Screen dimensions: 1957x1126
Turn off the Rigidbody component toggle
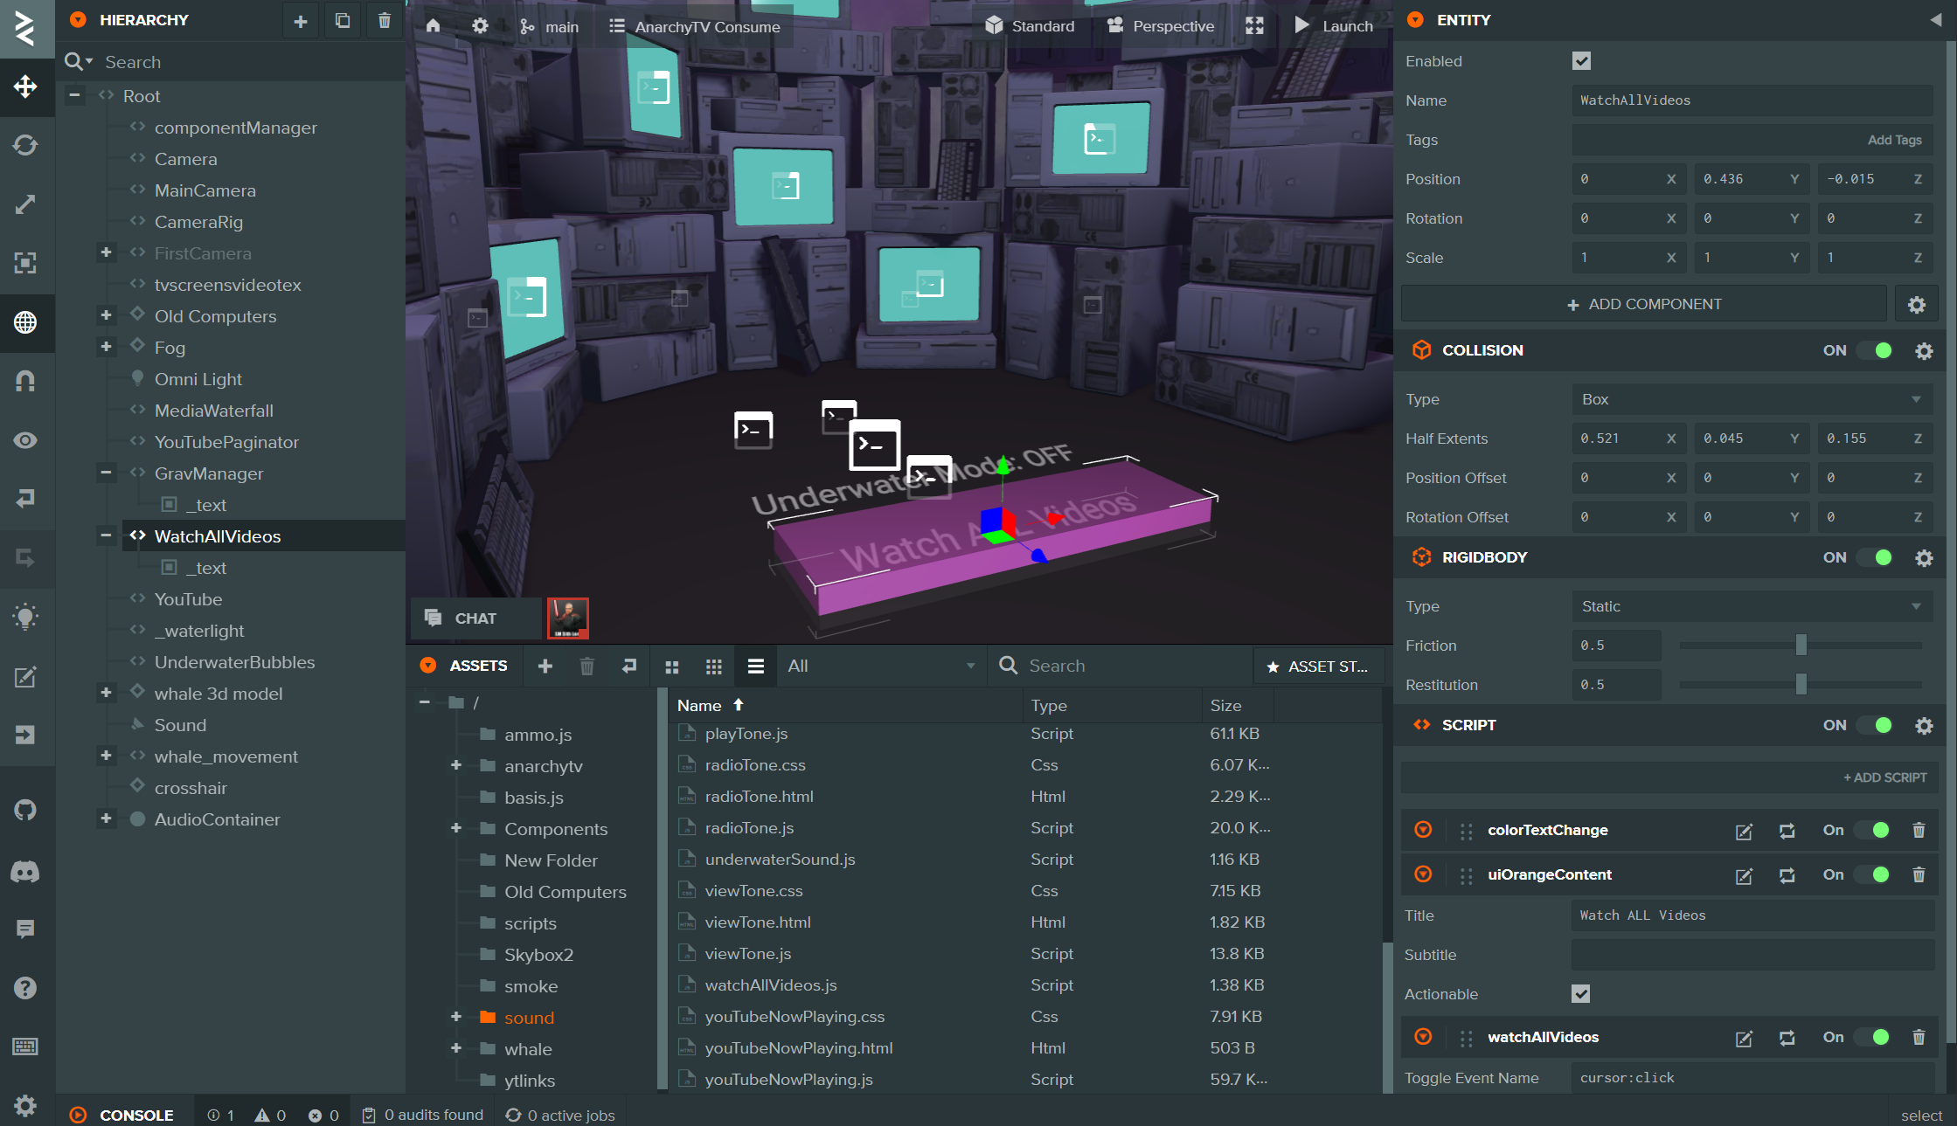(x=1875, y=557)
